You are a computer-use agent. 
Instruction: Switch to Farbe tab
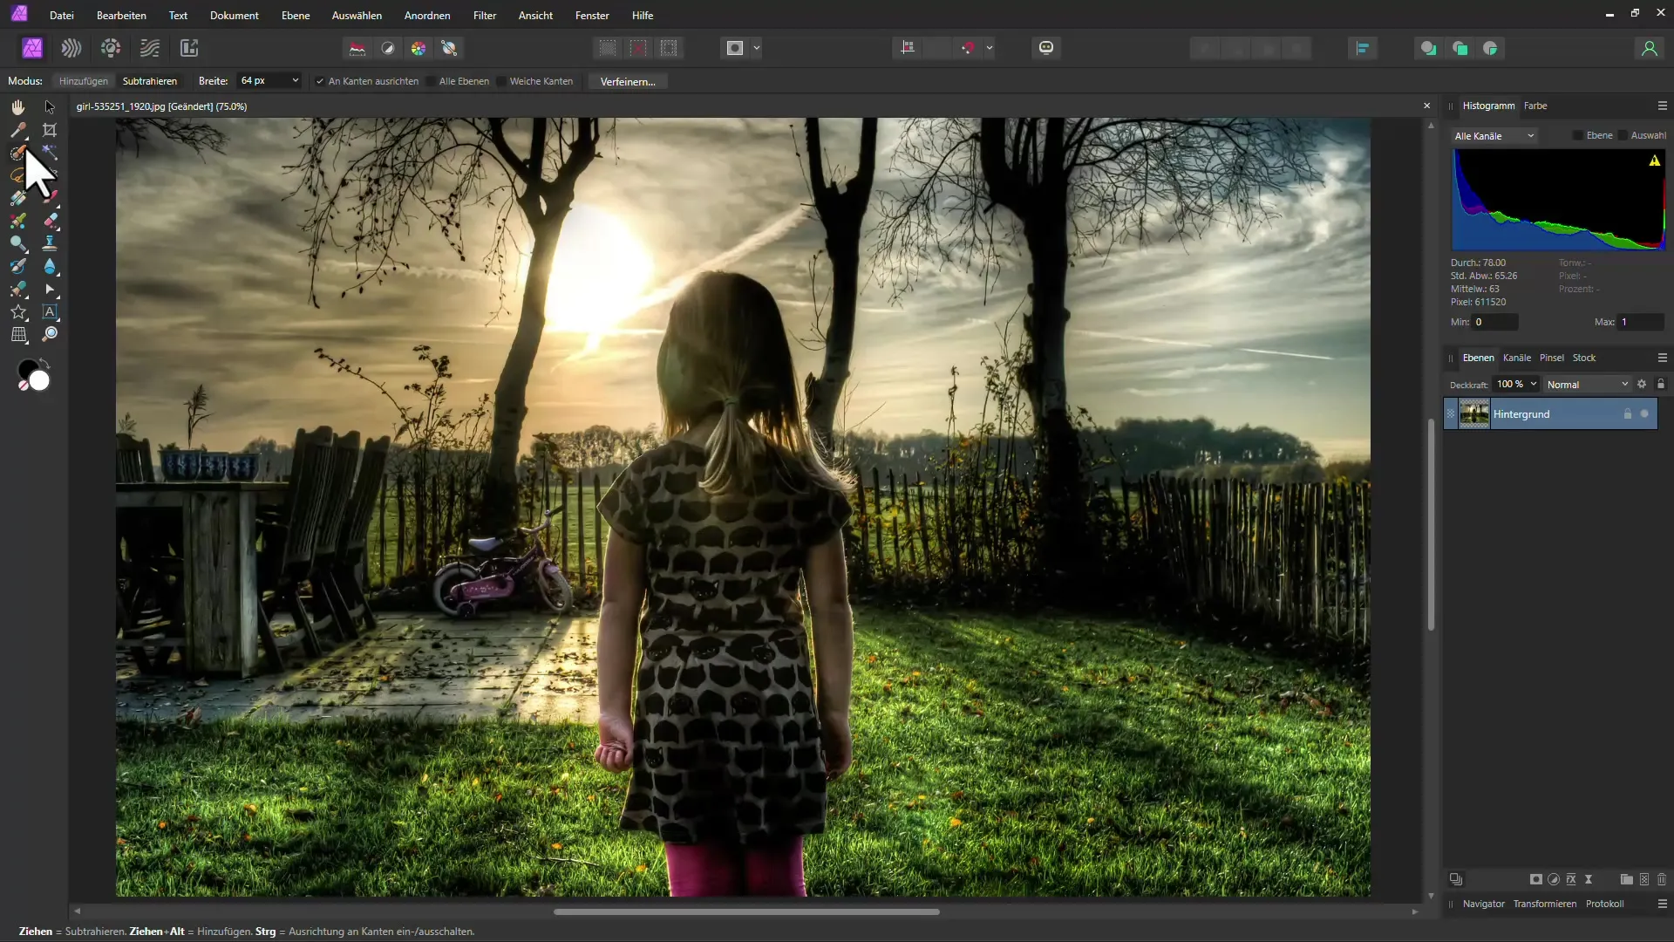1535,106
